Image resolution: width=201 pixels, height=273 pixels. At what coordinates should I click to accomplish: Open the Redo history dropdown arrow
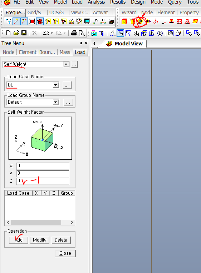click(x=64, y=33)
